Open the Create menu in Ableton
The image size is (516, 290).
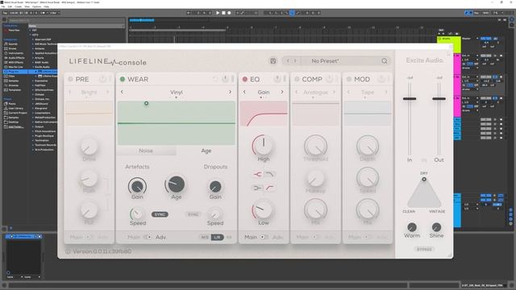[x=18, y=6]
